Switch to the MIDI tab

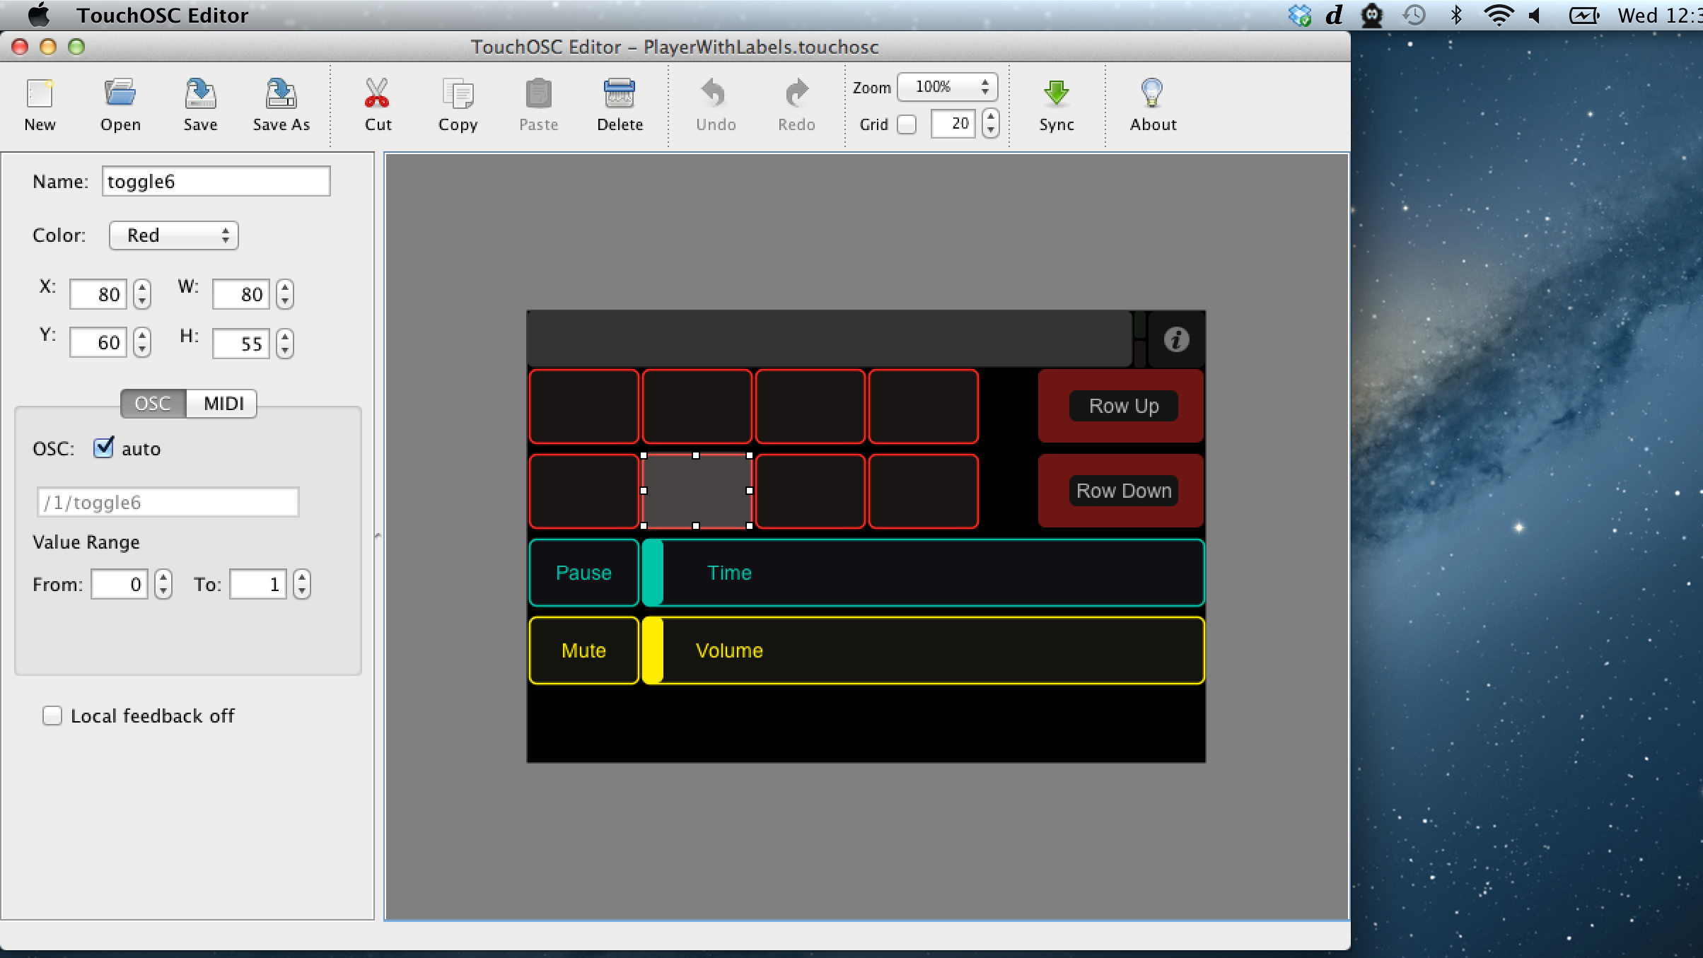click(223, 404)
